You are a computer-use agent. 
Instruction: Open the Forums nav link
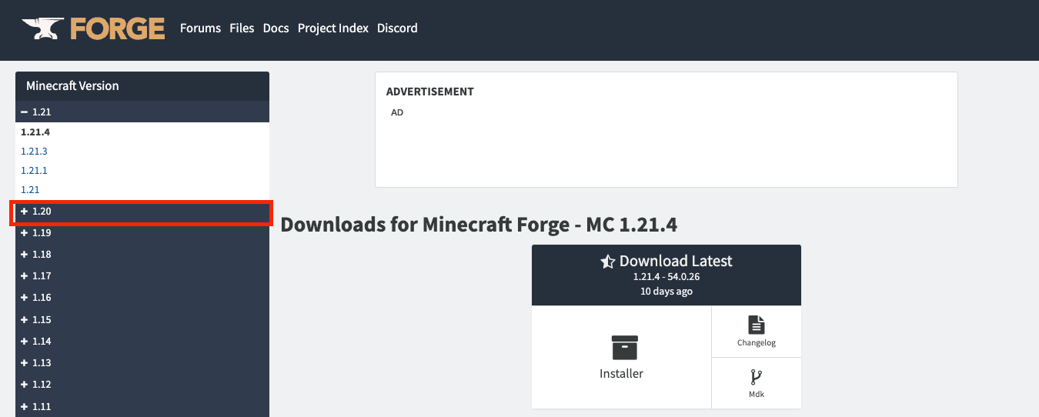tap(200, 28)
